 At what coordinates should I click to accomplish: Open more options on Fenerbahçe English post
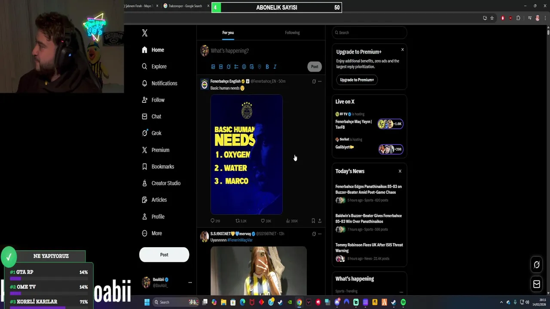[x=320, y=82]
